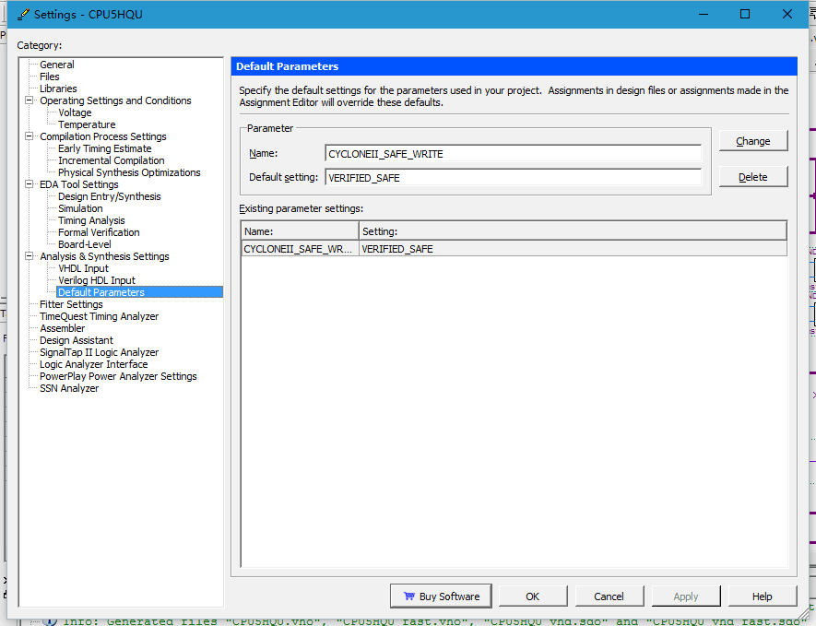Select Early Timing Estimate

(x=104, y=148)
